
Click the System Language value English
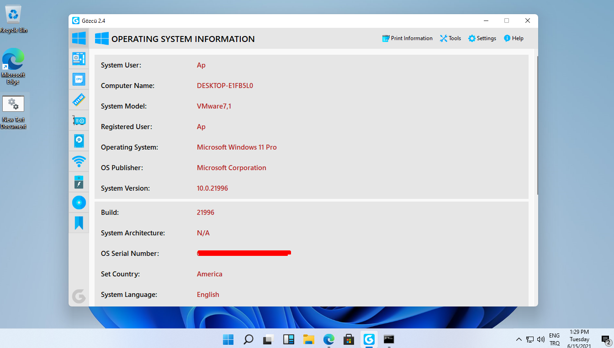[208, 295]
